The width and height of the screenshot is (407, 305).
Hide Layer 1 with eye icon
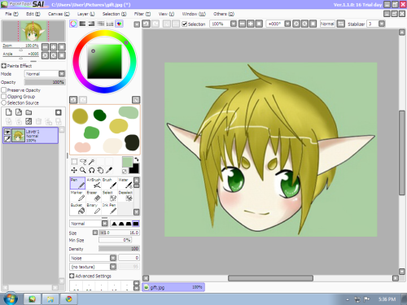[x=7, y=132]
